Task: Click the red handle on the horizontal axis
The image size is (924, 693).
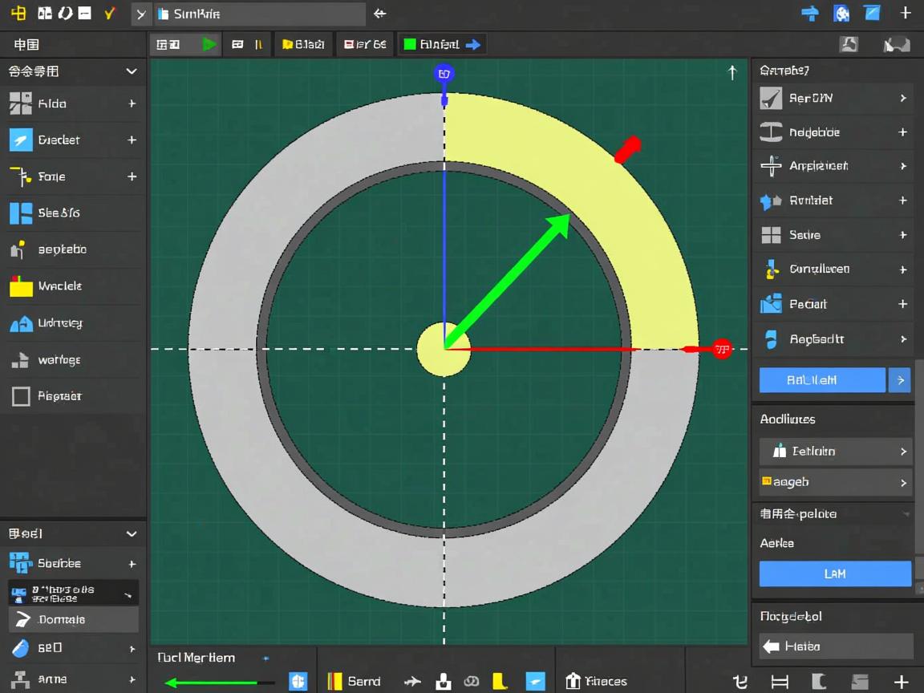Action: pos(722,349)
